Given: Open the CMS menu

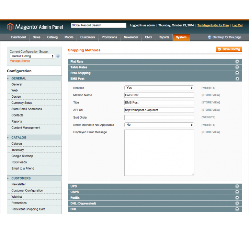Looking at the screenshot, I should tap(148, 37).
